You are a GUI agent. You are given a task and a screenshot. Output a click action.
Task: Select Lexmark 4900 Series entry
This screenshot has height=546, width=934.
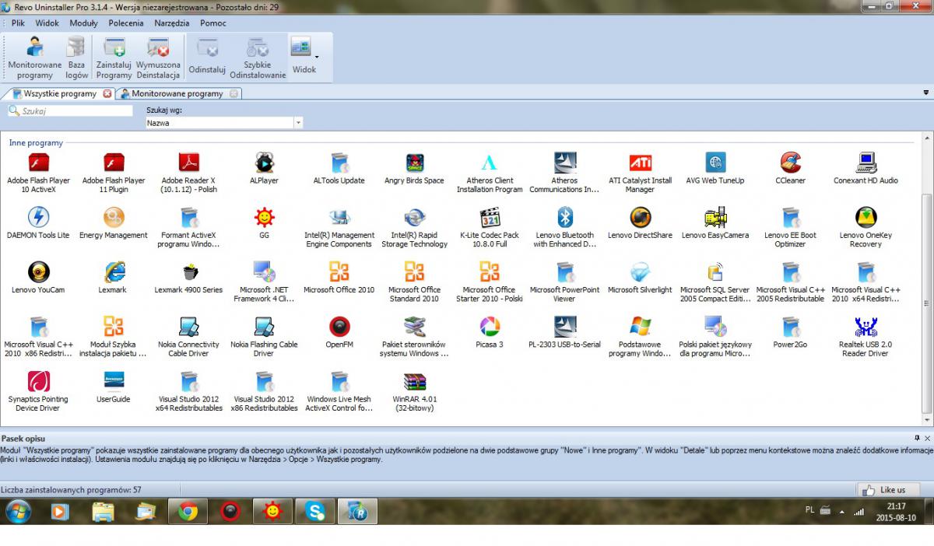[x=188, y=278]
